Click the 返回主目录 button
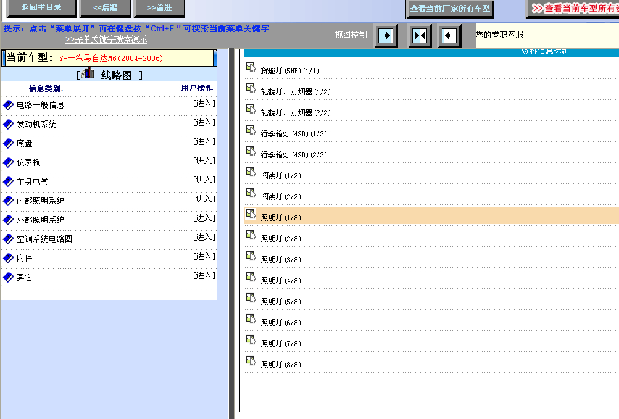 point(41,7)
